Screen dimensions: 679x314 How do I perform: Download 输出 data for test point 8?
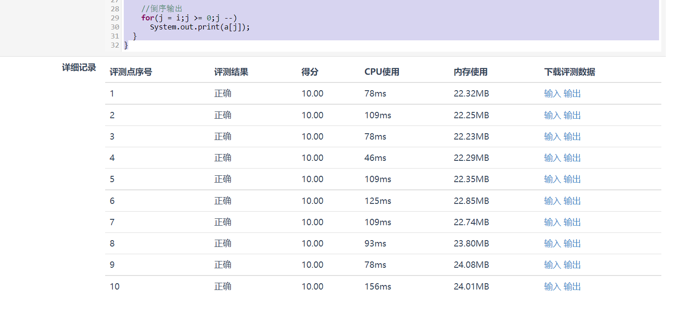click(x=572, y=243)
